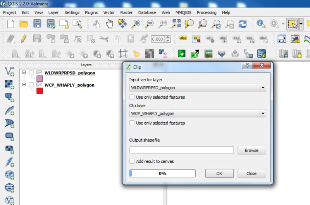Click the Clip dialog help question button
310x205 pixels.
click(x=247, y=65)
